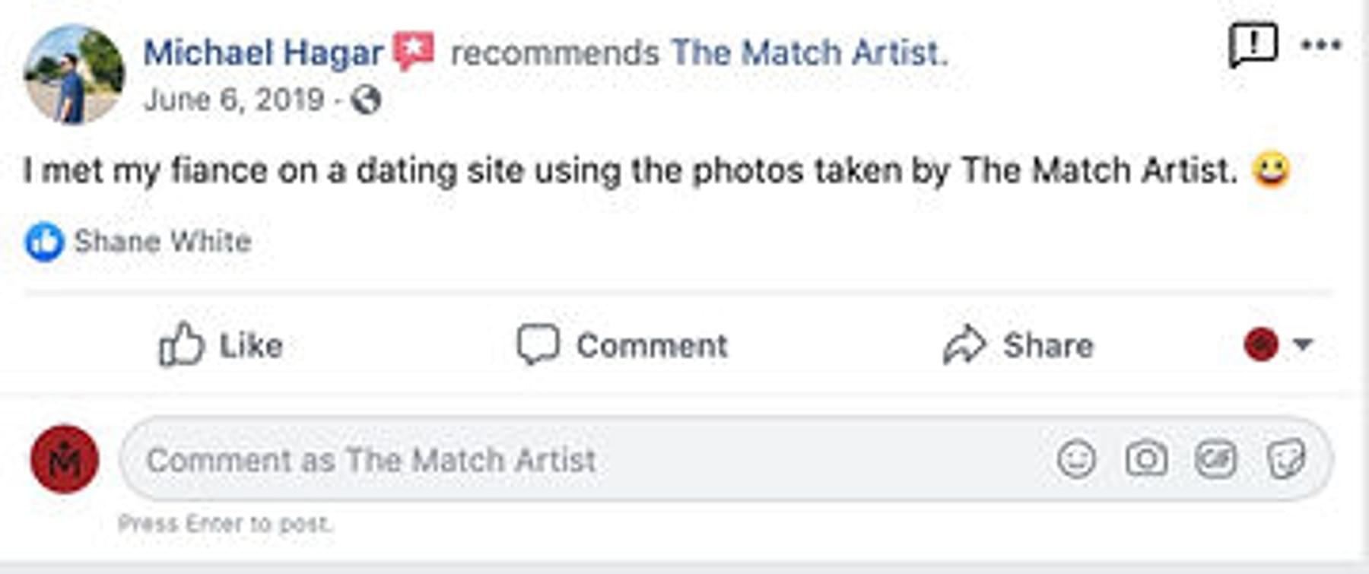View Shane White in the likes
1369x574 pixels.
point(162,242)
